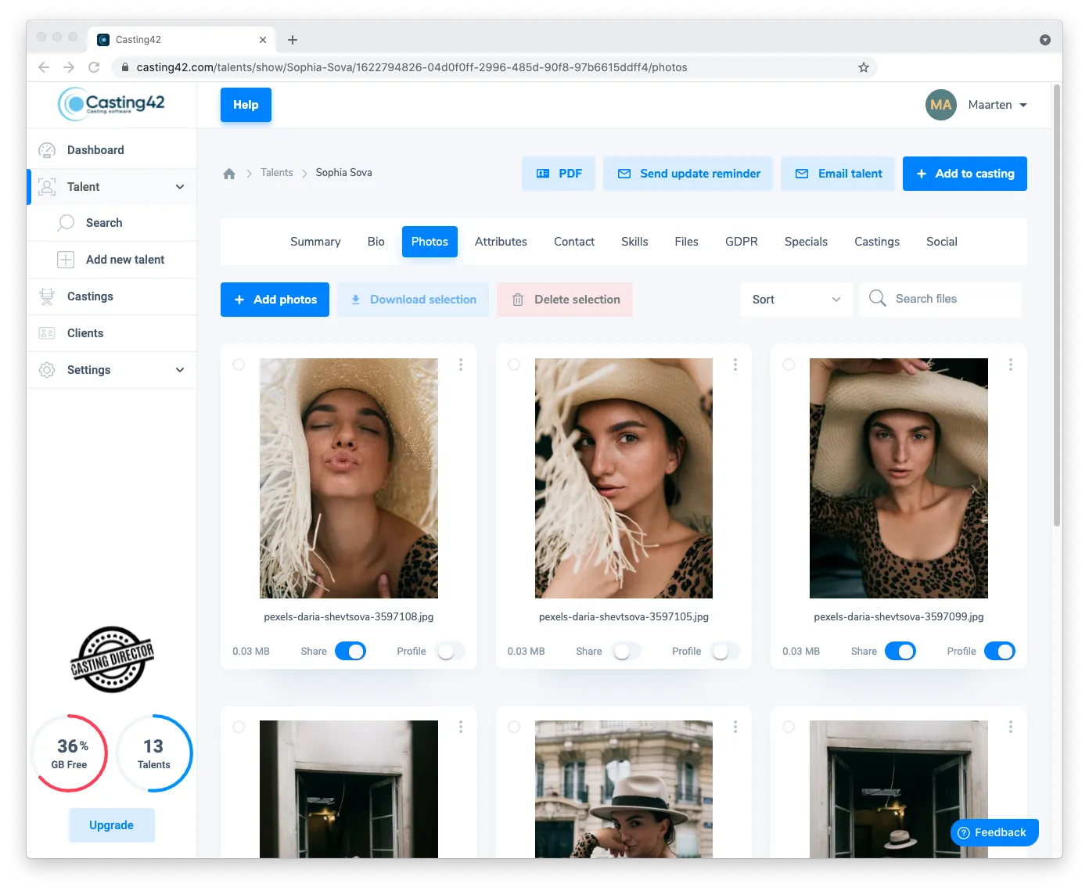Viewport: 1089px width, 891px height.
Task: Click the Send update reminder button
Action: click(x=688, y=174)
